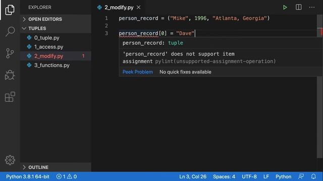Image resolution: width=323 pixels, height=181 pixels.
Task: Click Peek Problem link
Action: pyautogui.click(x=138, y=72)
